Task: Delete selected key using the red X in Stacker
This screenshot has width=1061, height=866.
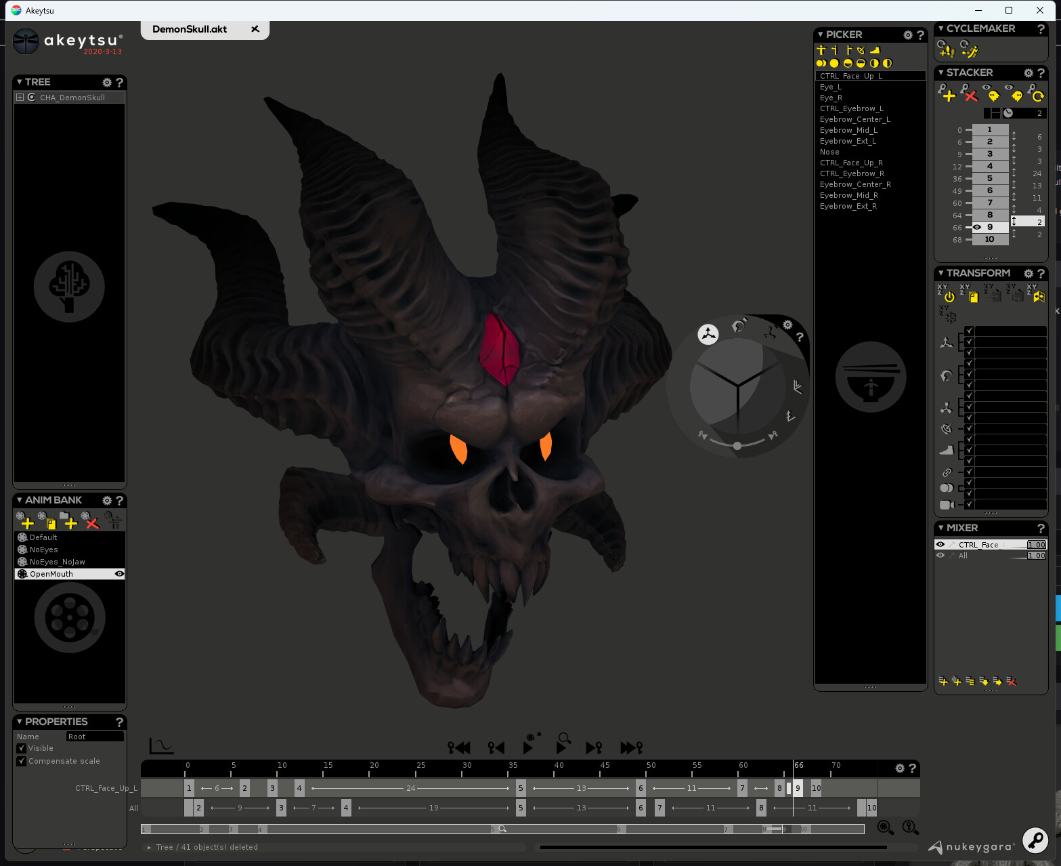Action: (x=970, y=95)
